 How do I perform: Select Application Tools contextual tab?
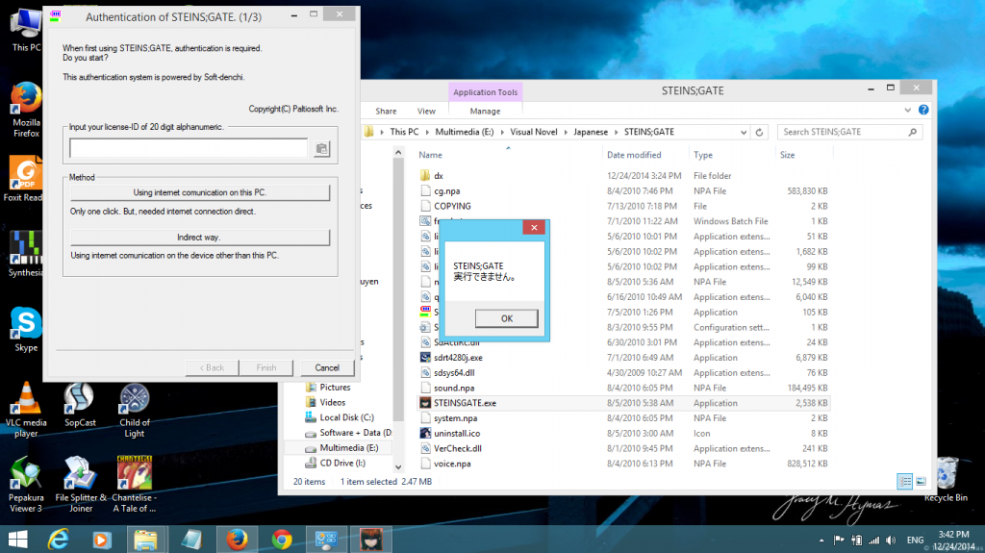485,92
